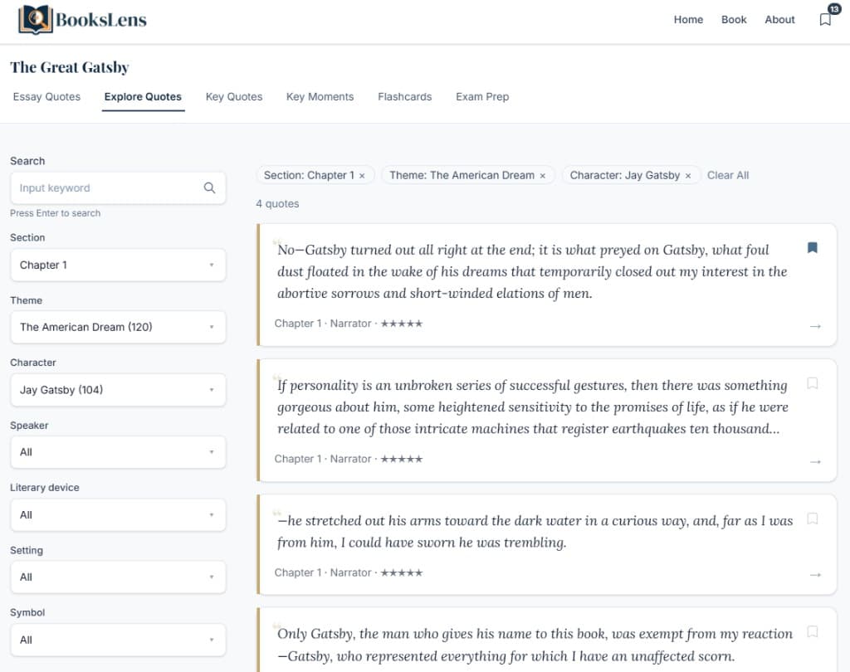Open the Exam Prep tab
Image resolution: width=850 pixels, height=672 pixels.
click(x=482, y=96)
